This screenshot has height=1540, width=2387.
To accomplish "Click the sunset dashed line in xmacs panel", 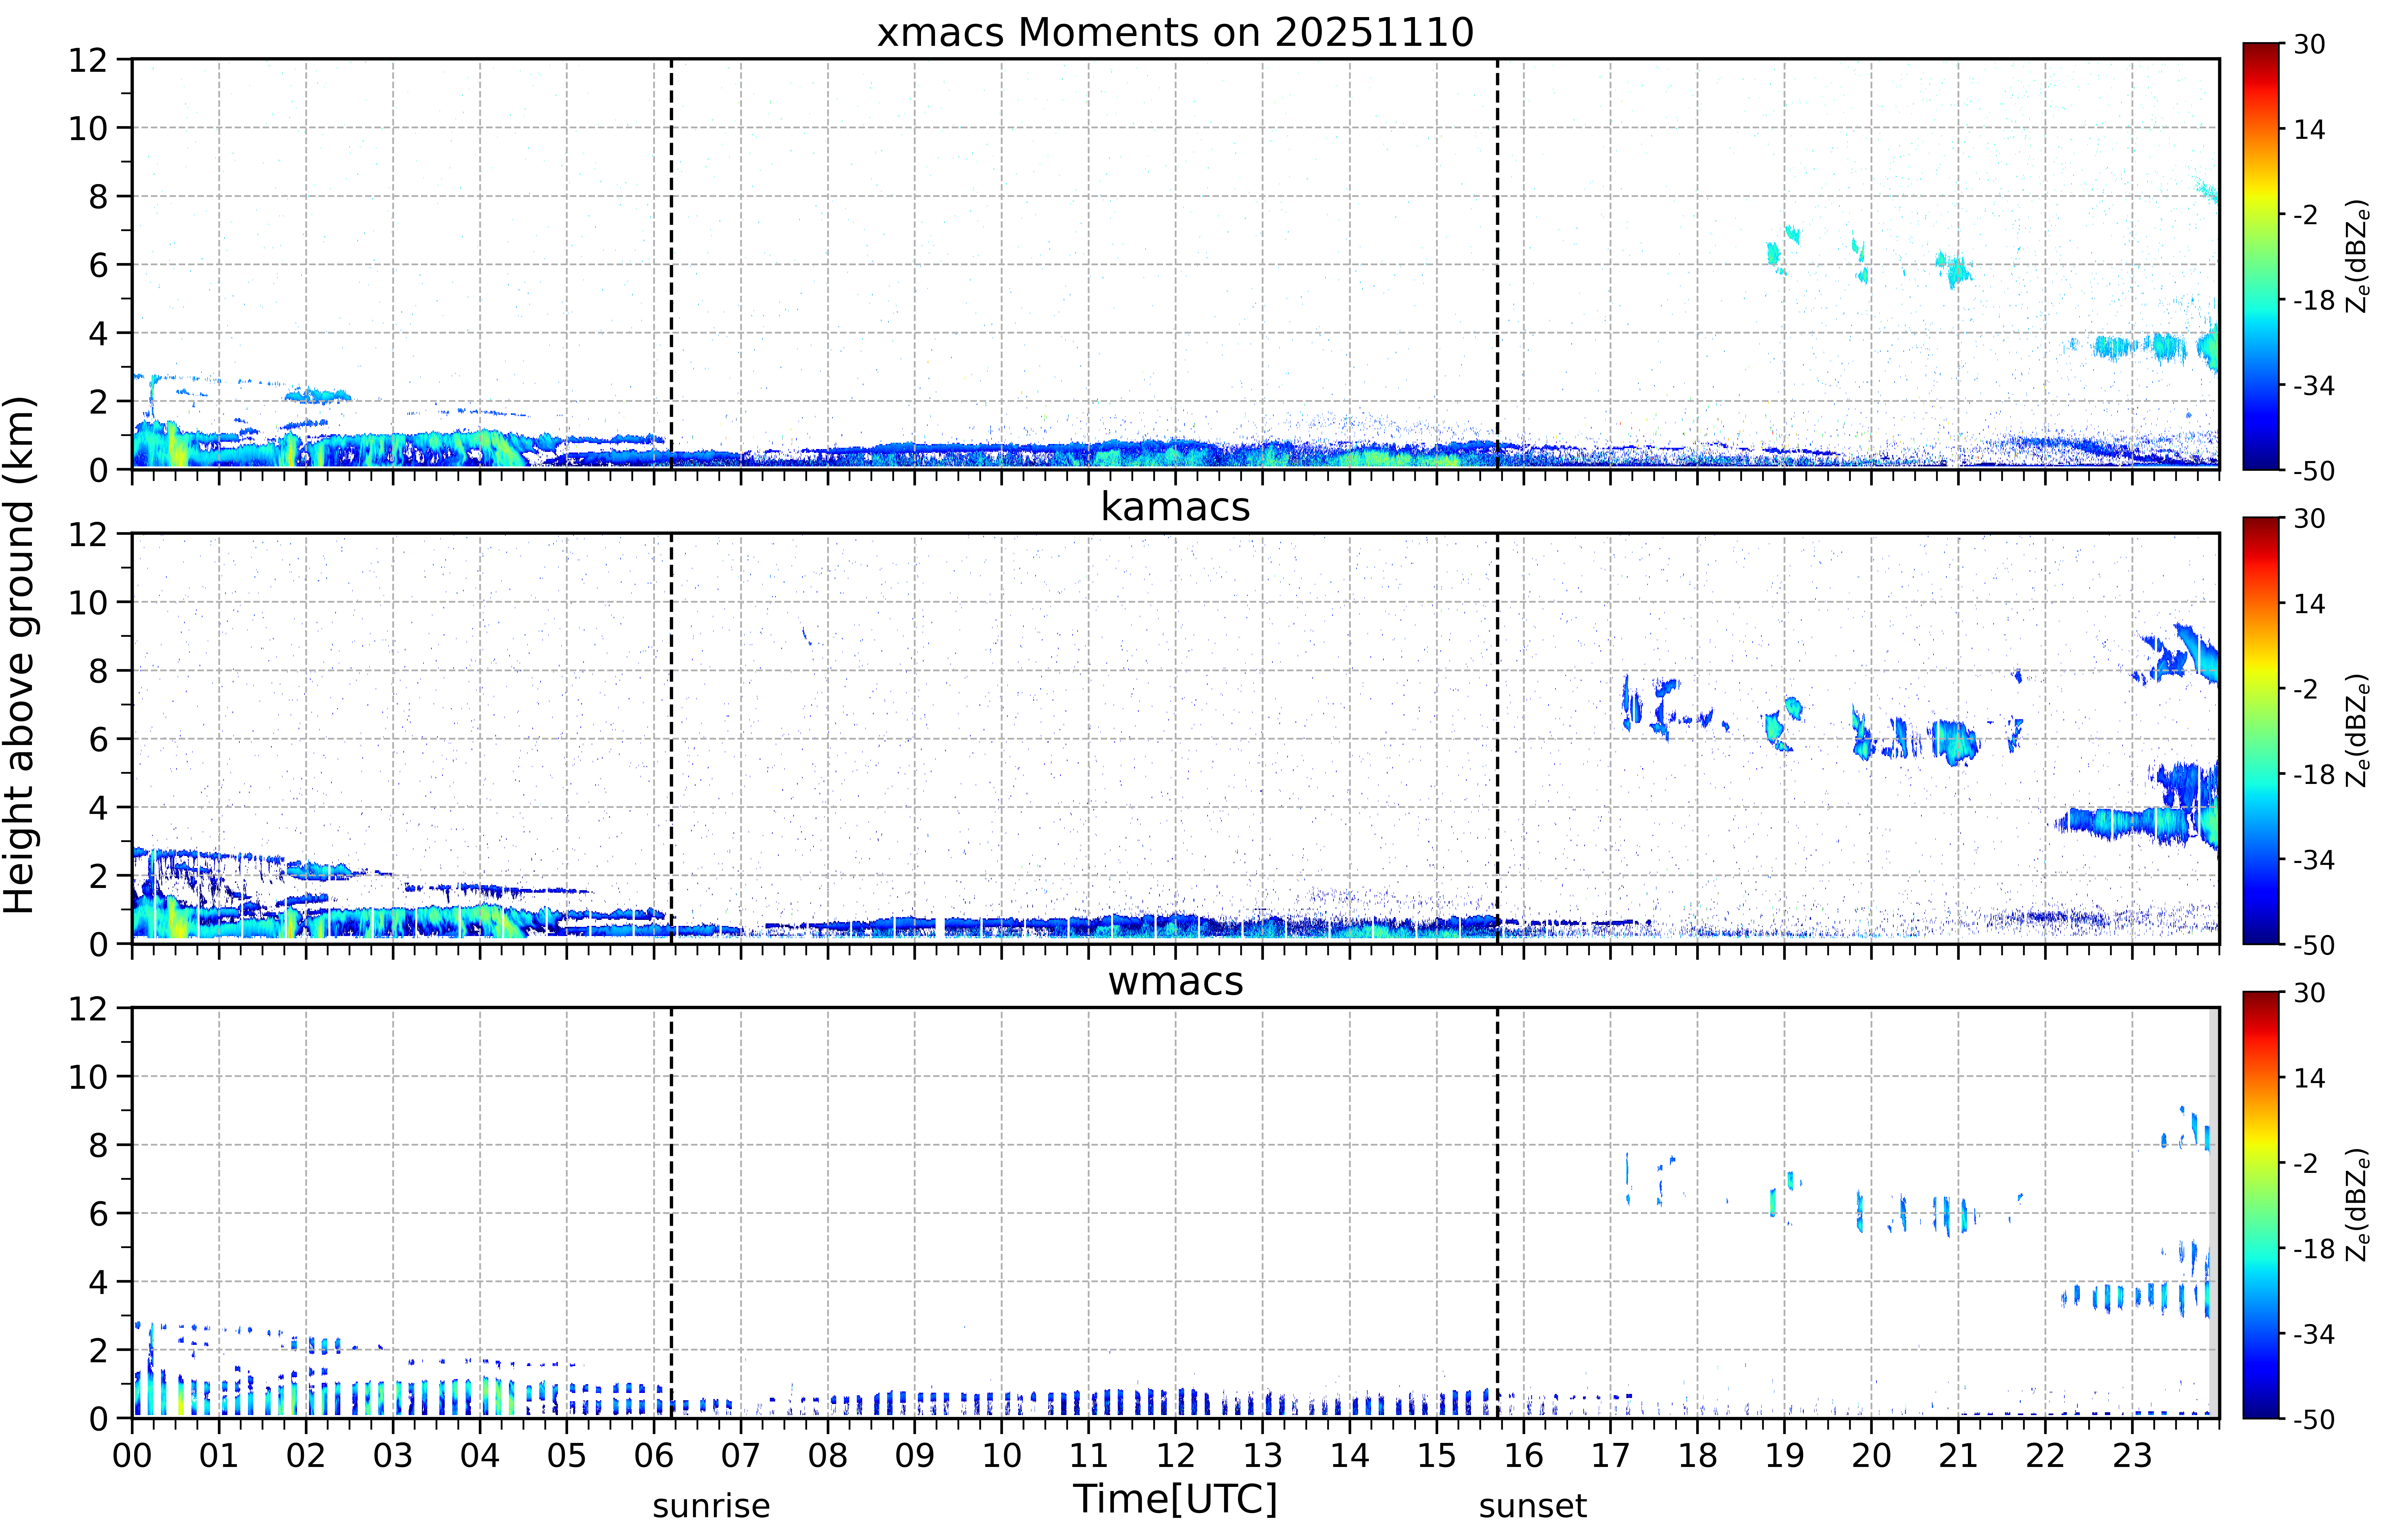I will point(1497,264).
